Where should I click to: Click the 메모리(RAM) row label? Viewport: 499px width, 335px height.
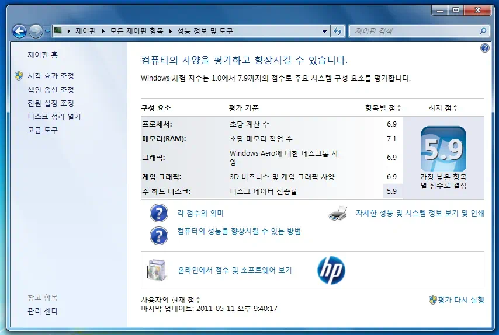pos(164,139)
